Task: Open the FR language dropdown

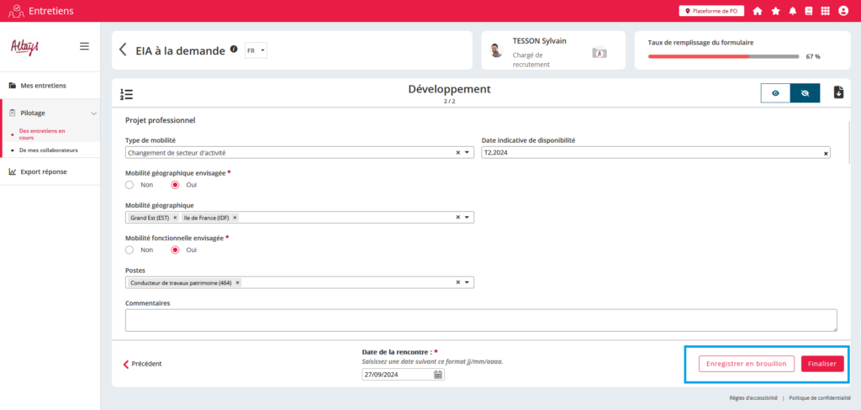Action: pos(255,50)
